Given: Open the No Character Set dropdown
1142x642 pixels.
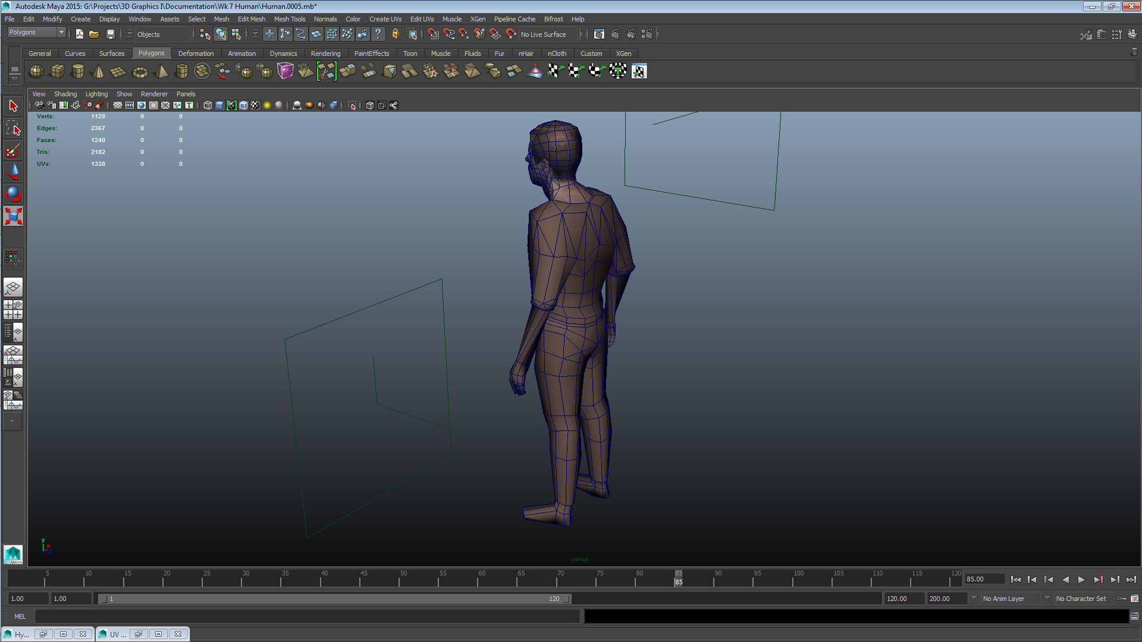Looking at the screenshot, I should tap(1082, 599).
